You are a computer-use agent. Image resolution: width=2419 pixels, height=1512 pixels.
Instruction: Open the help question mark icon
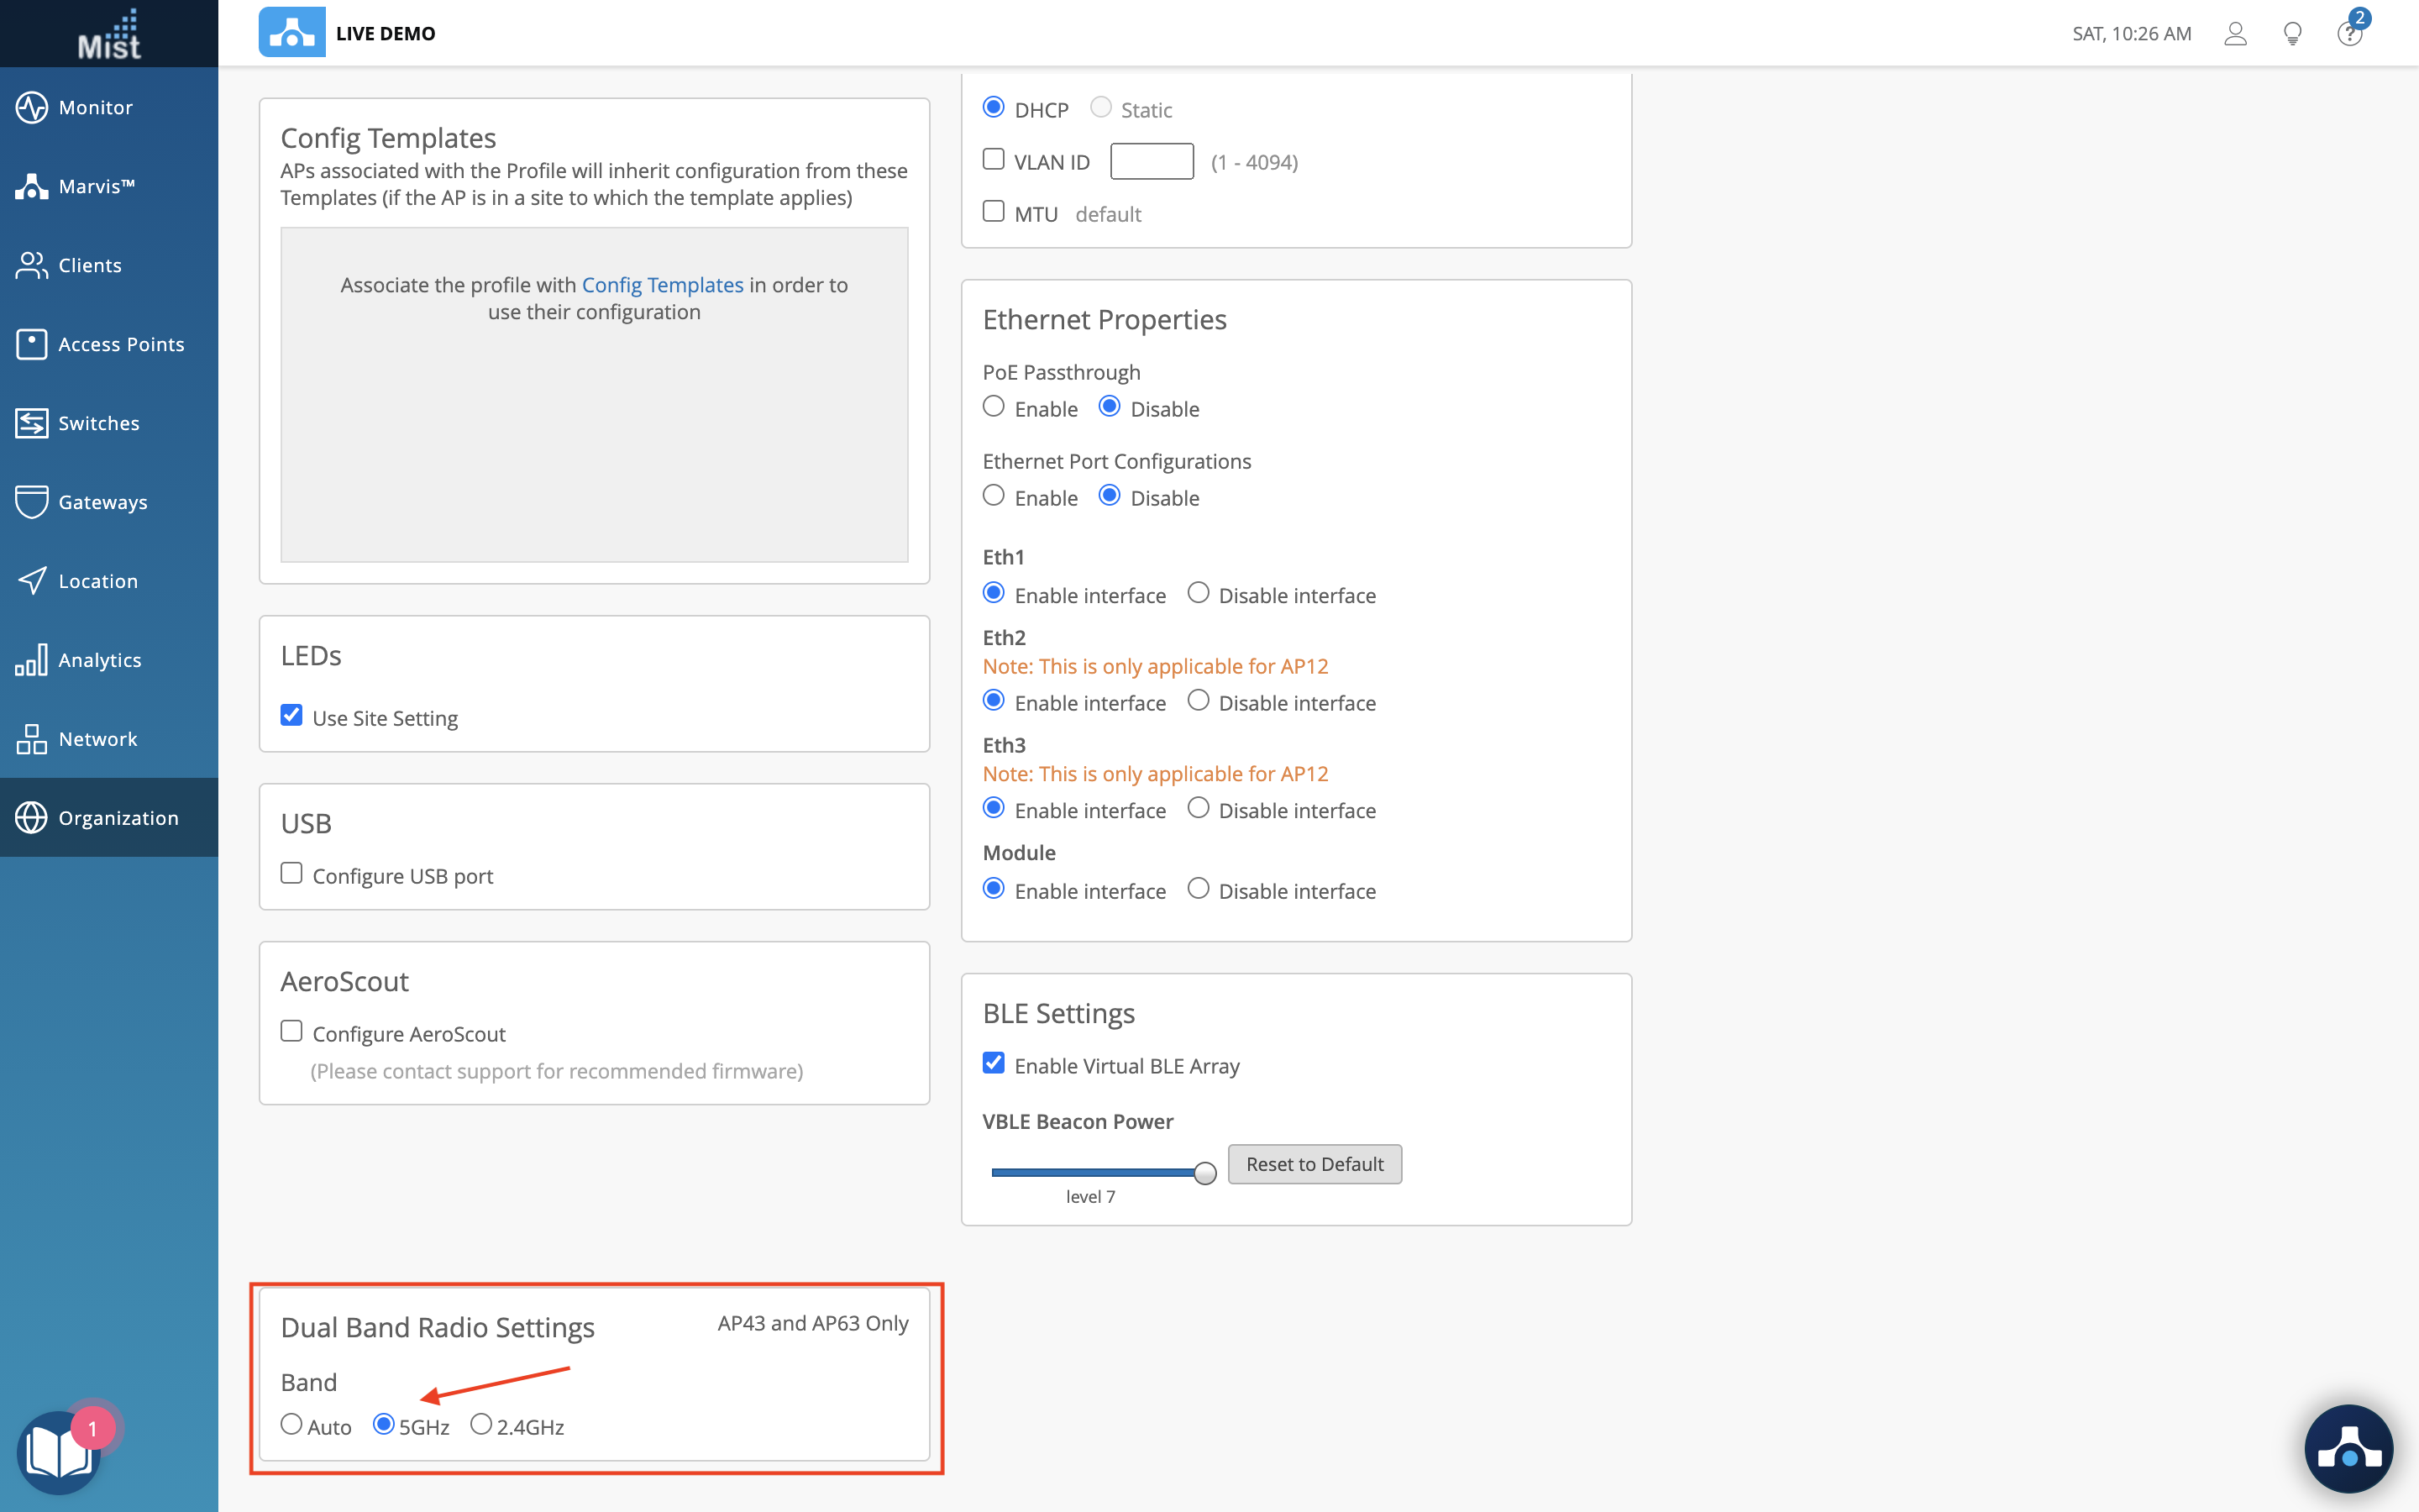(x=2349, y=34)
